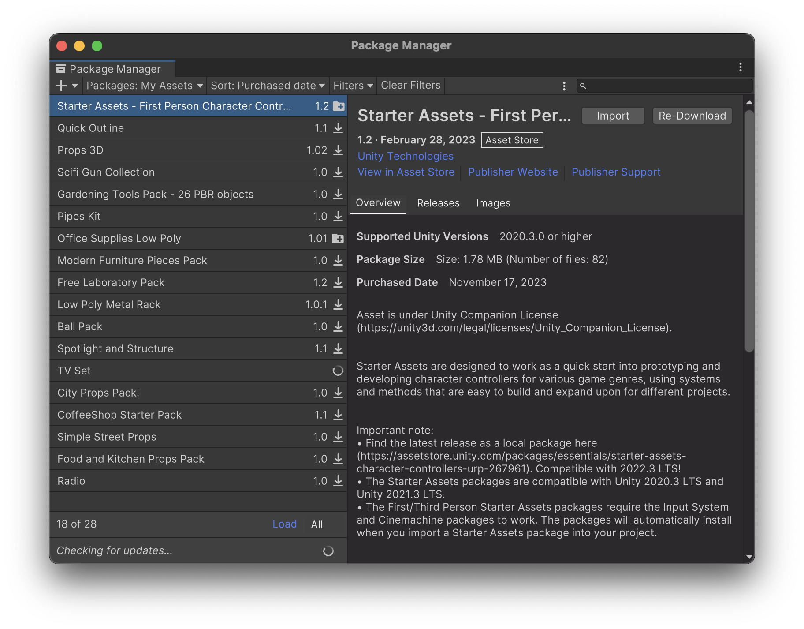Click download icon for Simple Street Props

pyautogui.click(x=338, y=437)
